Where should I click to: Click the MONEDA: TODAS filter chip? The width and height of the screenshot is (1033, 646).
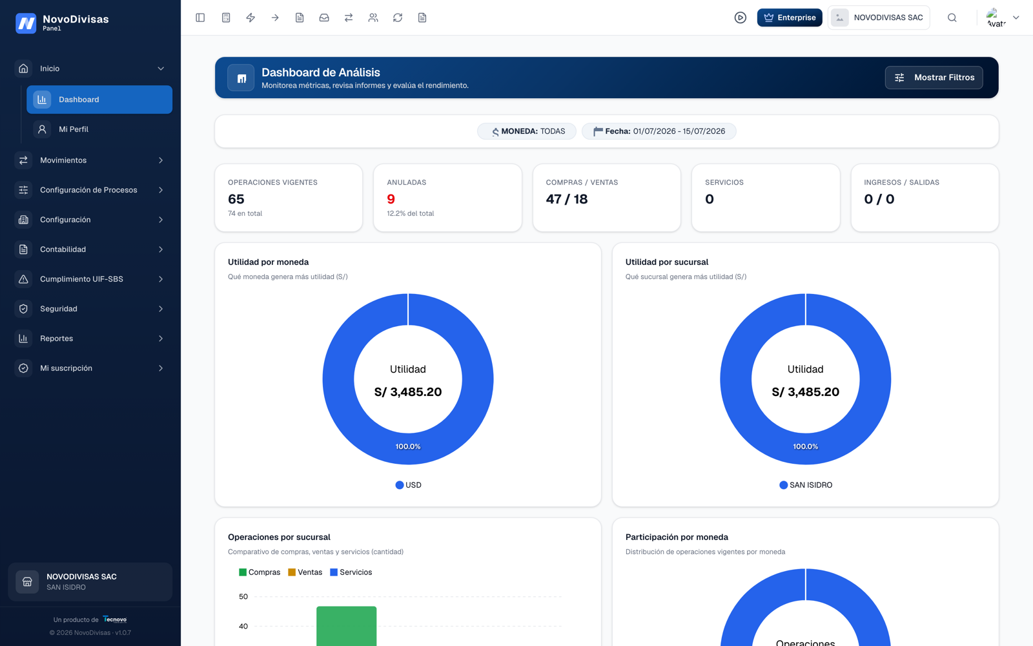coord(527,131)
